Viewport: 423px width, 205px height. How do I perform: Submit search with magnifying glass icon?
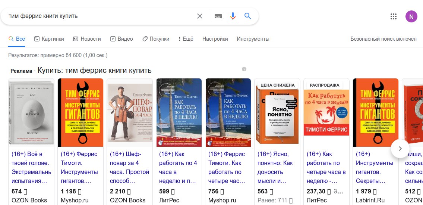point(247,16)
